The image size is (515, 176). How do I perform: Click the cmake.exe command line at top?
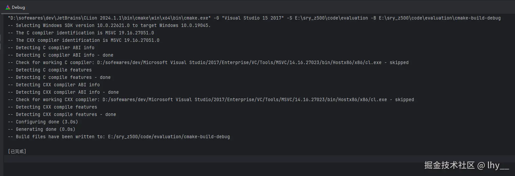(254, 18)
